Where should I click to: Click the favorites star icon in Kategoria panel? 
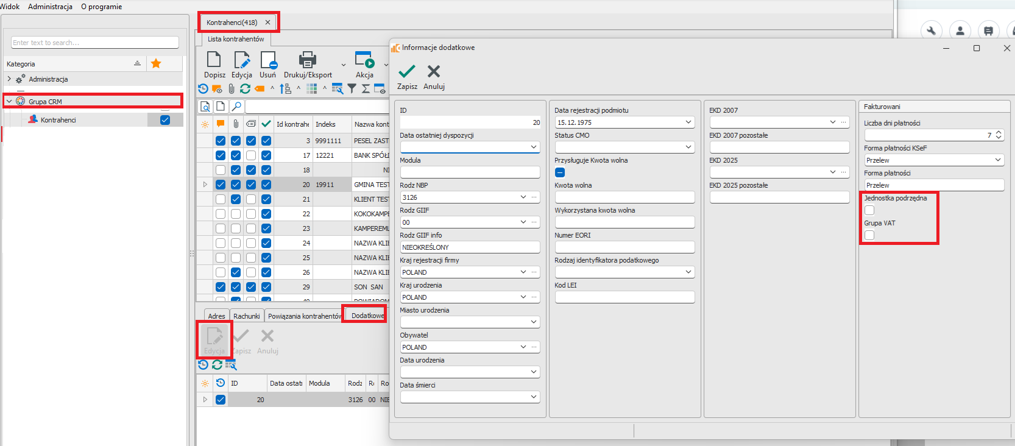[156, 63]
